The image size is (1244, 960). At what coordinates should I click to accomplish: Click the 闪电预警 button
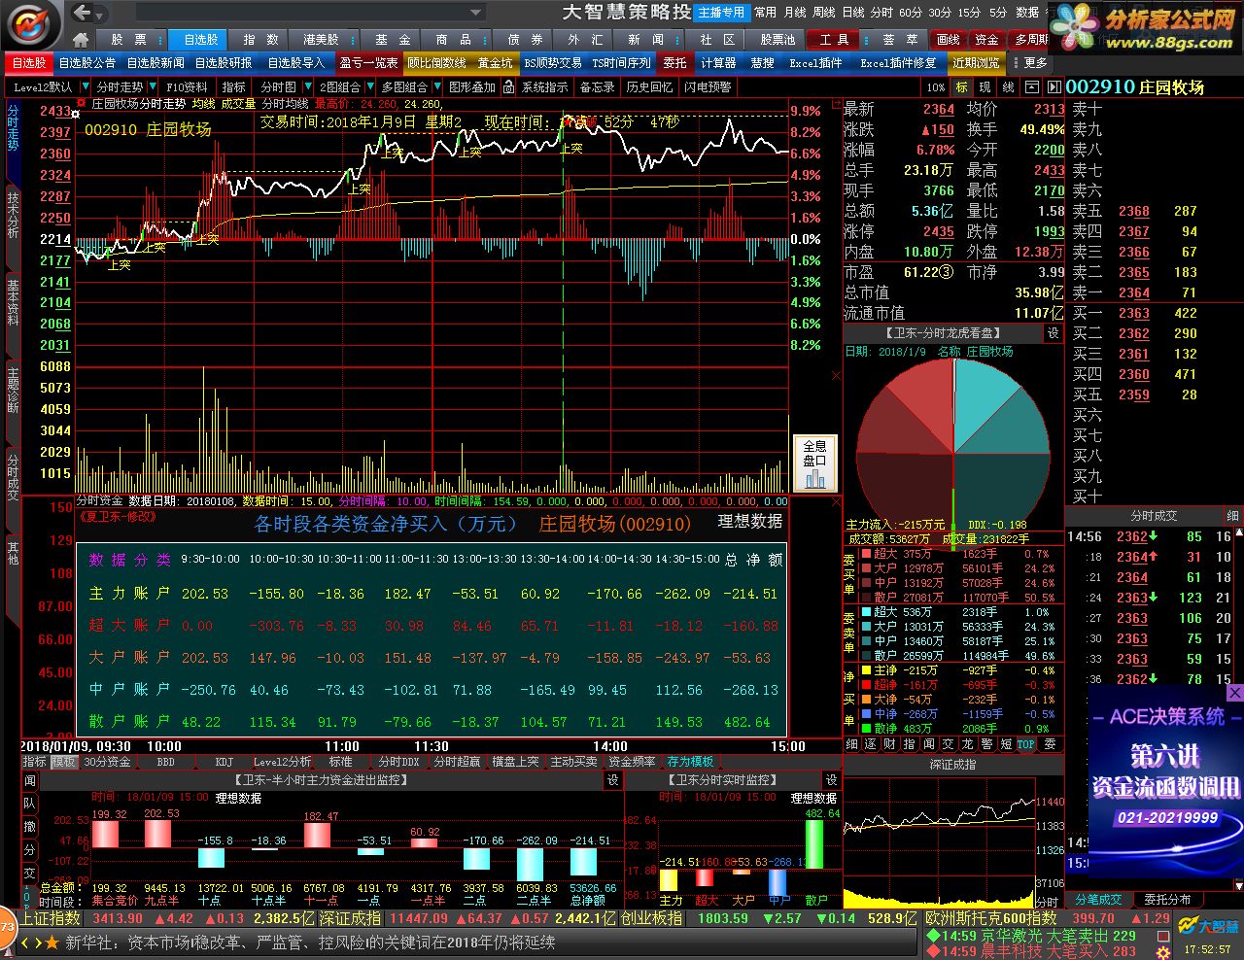(708, 87)
